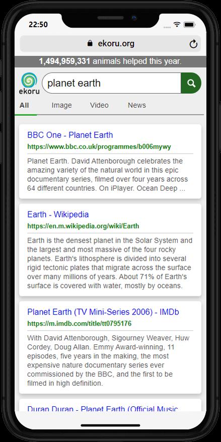The width and height of the screenshot is (221, 442).
Task: Switch to the Image tab
Action: pyautogui.click(x=62, y=105)
